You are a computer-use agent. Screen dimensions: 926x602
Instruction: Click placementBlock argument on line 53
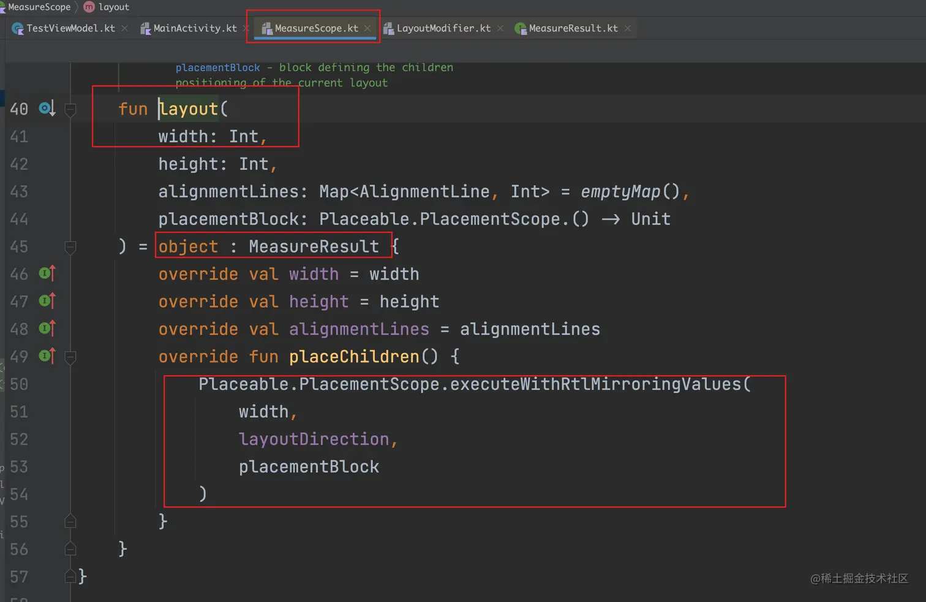pyautogui.click(x=309, y=467)
